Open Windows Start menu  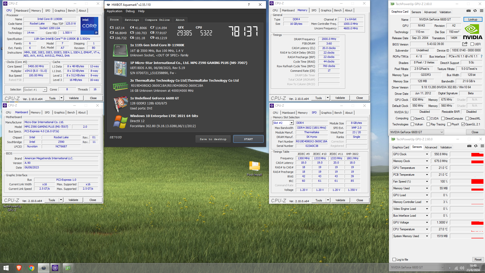point(6,268)
